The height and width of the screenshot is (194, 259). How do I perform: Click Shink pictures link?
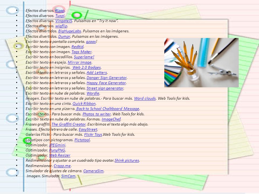pos(127,160)
